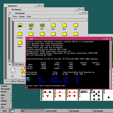The height and width of the screenshot is (113, 113).
Task: Maximize the rxvt window
Action: 107,39
